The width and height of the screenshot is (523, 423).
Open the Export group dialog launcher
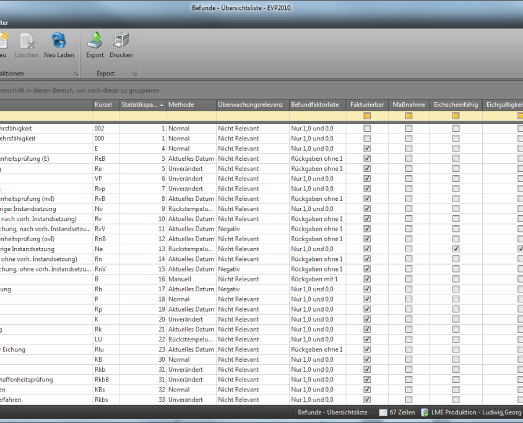(x=134, y=74)
